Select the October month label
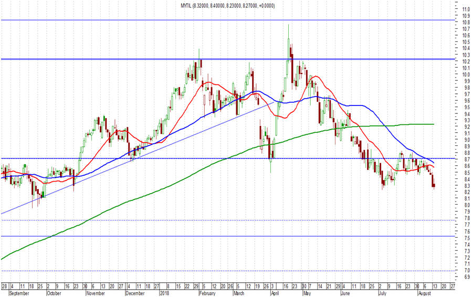472x297 pixels. coord(54,293)
